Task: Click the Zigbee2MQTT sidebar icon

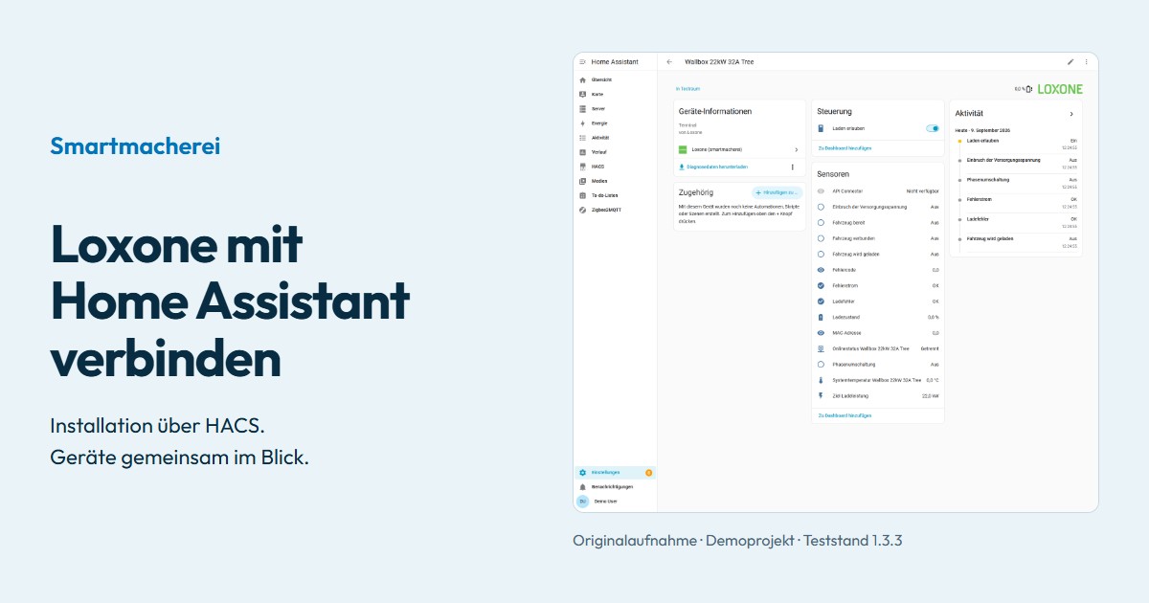Action: [582, 209]
